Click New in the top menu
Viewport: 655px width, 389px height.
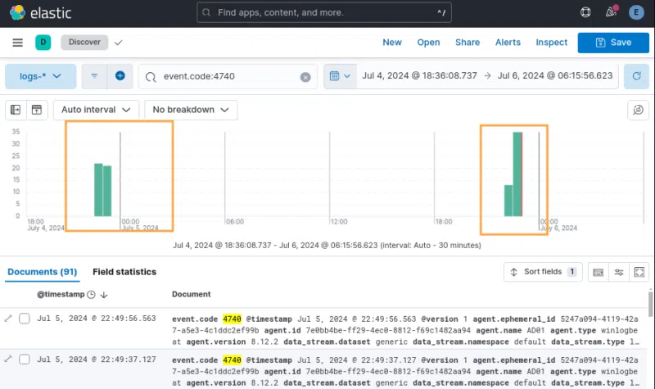(392, 43)
